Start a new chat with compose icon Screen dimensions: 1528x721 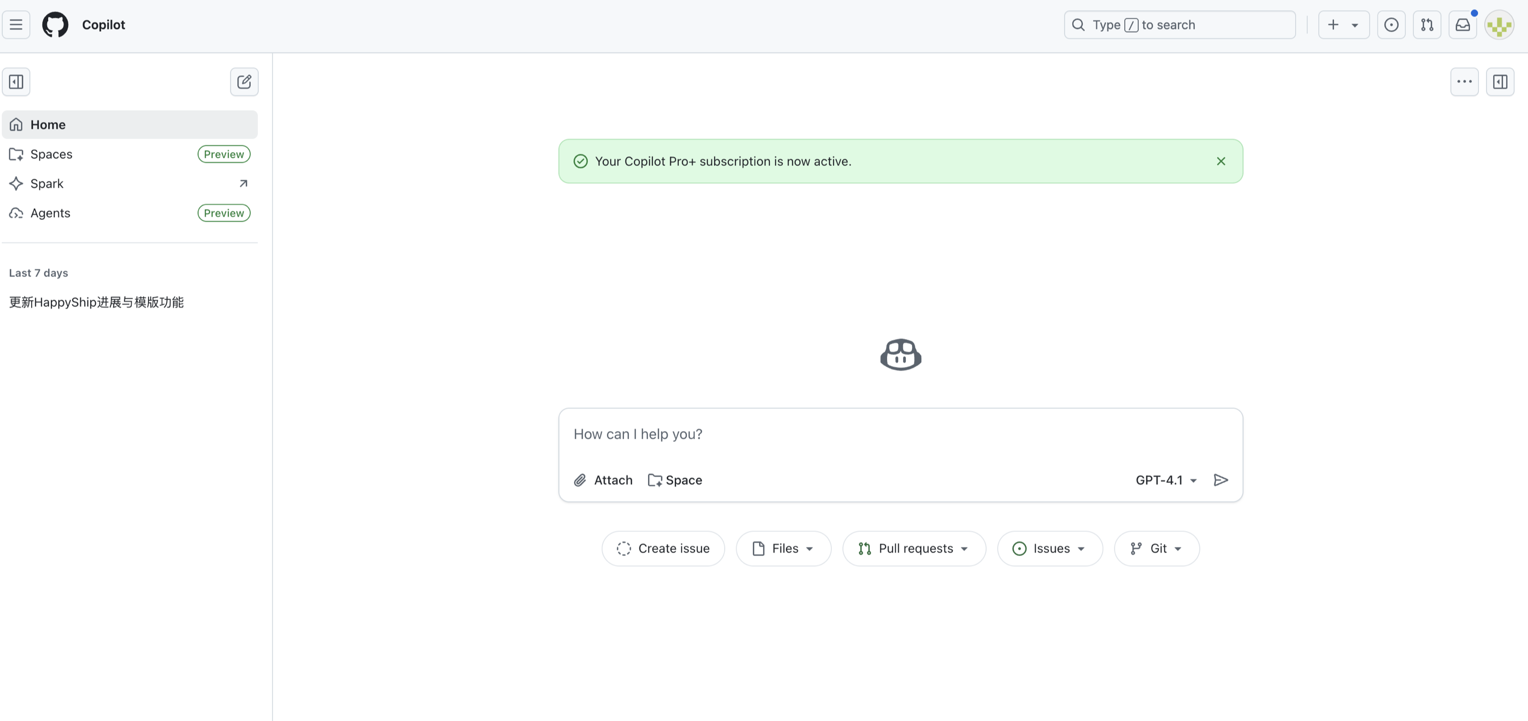point(244,82)
